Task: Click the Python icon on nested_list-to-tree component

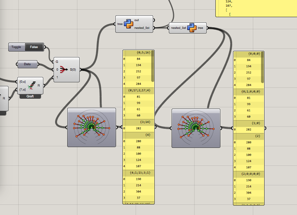Action: pyautogui.click(x=192, y=28)
